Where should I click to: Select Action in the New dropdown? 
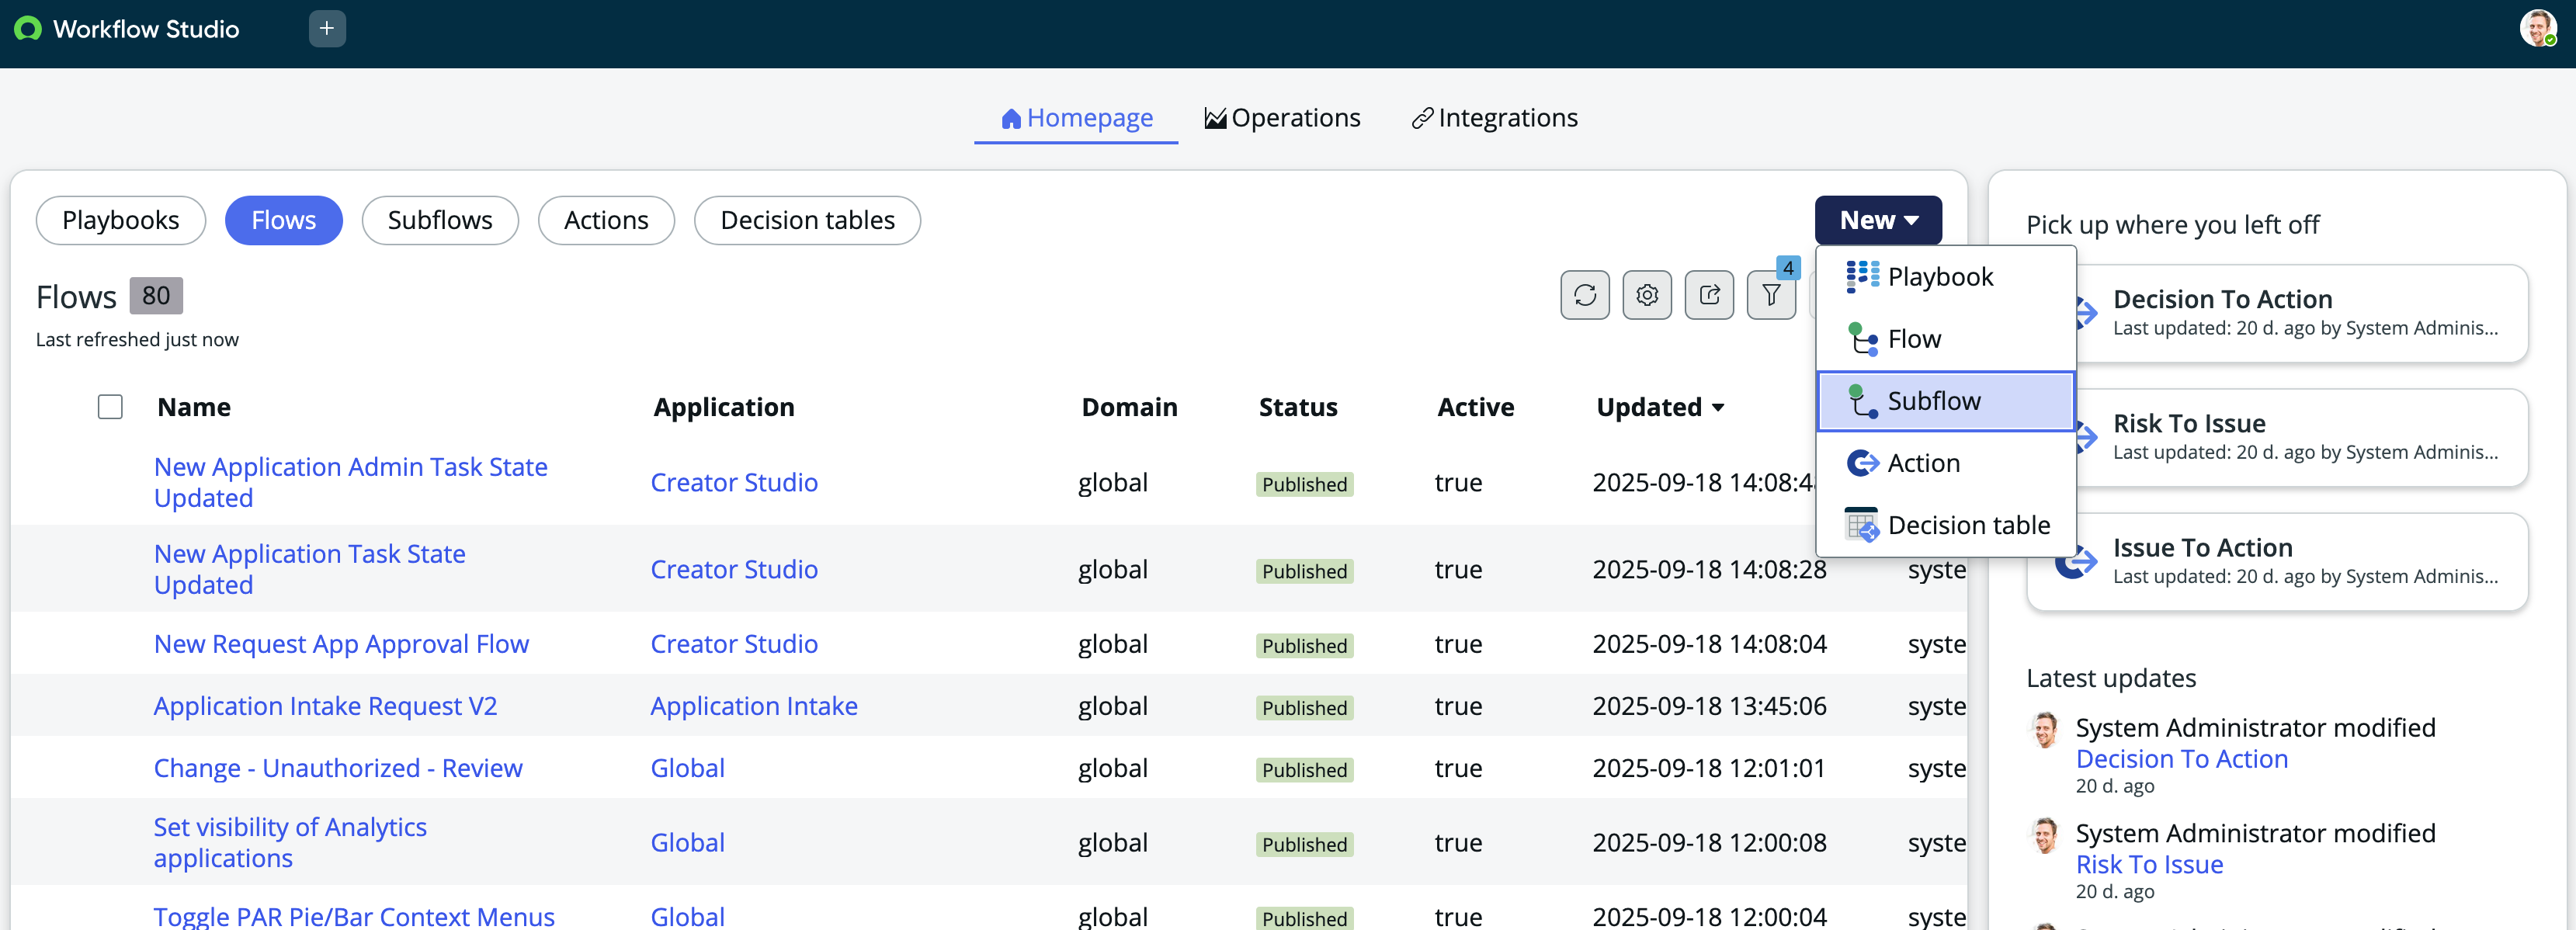pyautogui.click(x=1922, y=463)
